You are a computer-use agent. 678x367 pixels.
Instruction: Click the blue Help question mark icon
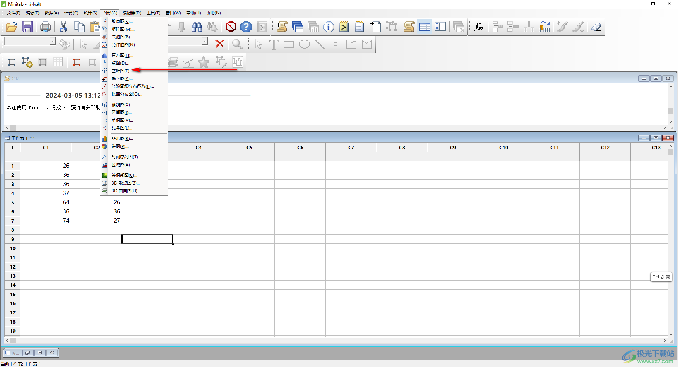(x=246, y=27)
